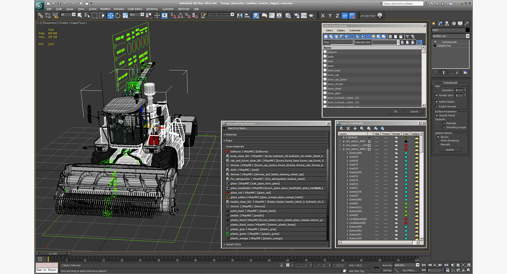
Task: Expand cmc_saturn_5800 layer tree node
Action: pos(340,141)
